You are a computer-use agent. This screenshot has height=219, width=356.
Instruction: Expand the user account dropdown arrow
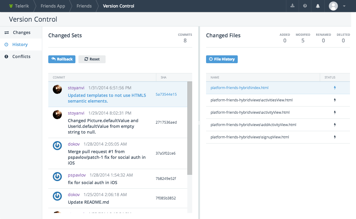click(x=344, y=6)
